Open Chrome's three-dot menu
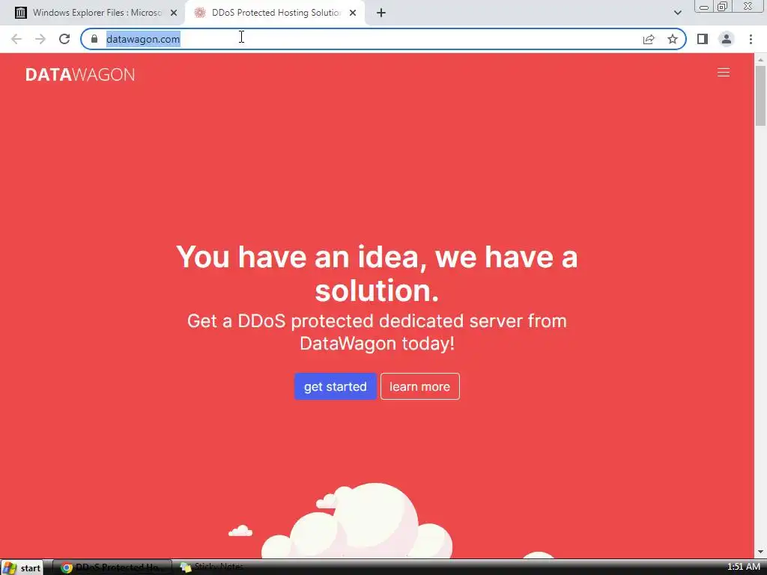The image size is (767, 575). click(751, 39)
